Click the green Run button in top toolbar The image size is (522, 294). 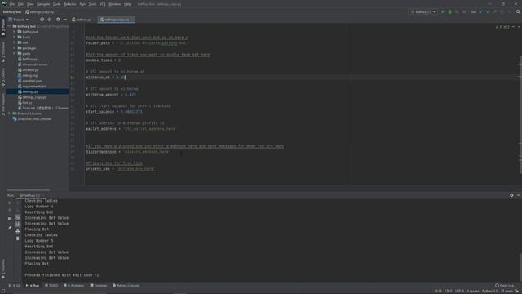coord(442,11)
